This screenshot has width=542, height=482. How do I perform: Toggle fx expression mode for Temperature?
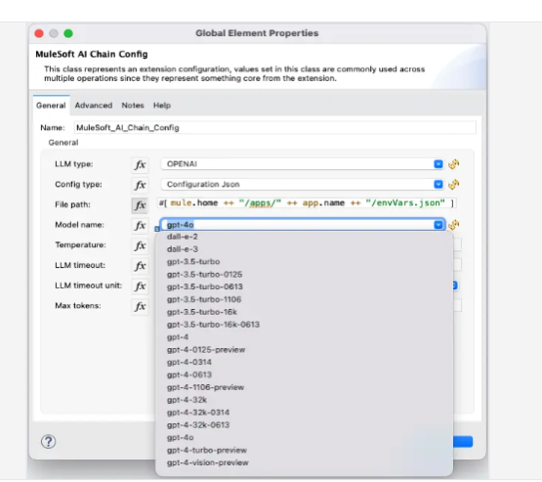[x=140, y=245]
